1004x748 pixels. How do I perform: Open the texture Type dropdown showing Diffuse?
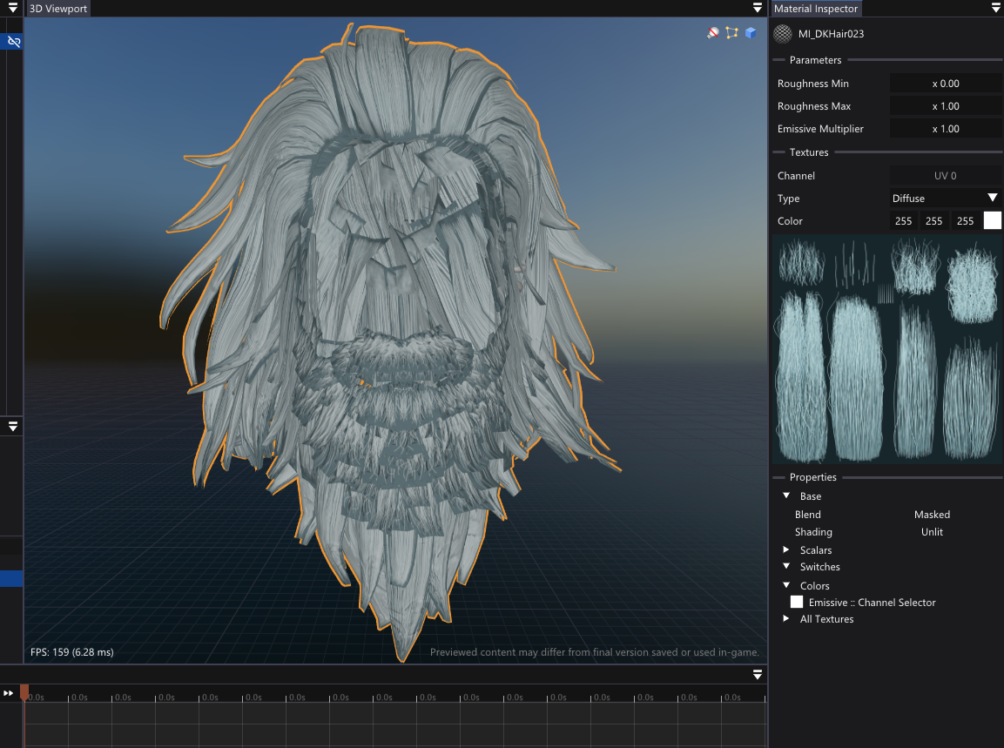pyautogui.click(x=945, y=199)
